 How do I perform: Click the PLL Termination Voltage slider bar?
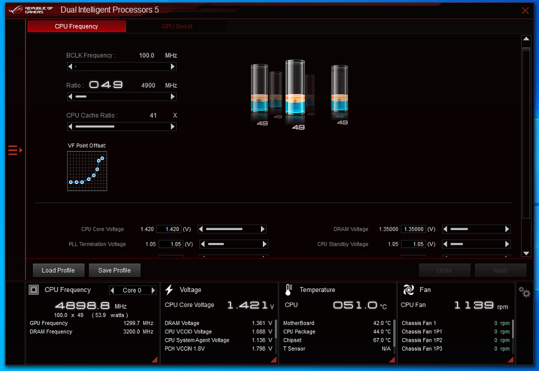point(234,244)
